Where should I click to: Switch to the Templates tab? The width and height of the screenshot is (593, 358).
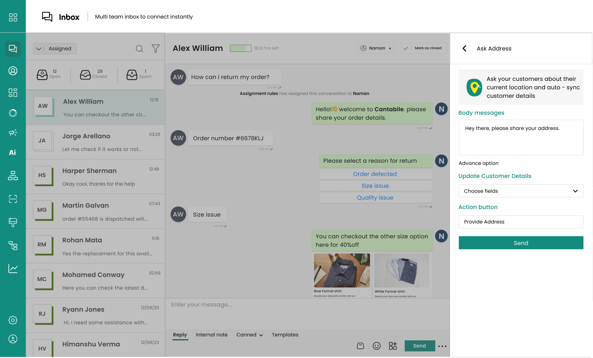point(285,335)
